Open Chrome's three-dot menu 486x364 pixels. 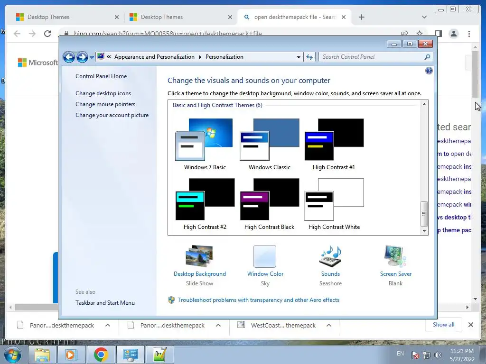click(x=469, y=34)
